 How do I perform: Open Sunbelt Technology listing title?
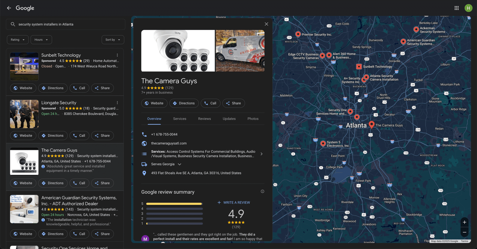pos(61,55)
